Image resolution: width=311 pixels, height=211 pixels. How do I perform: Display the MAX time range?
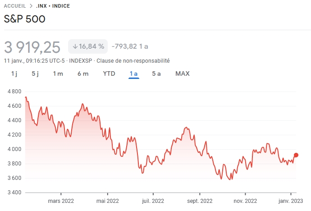coord(183,73)
